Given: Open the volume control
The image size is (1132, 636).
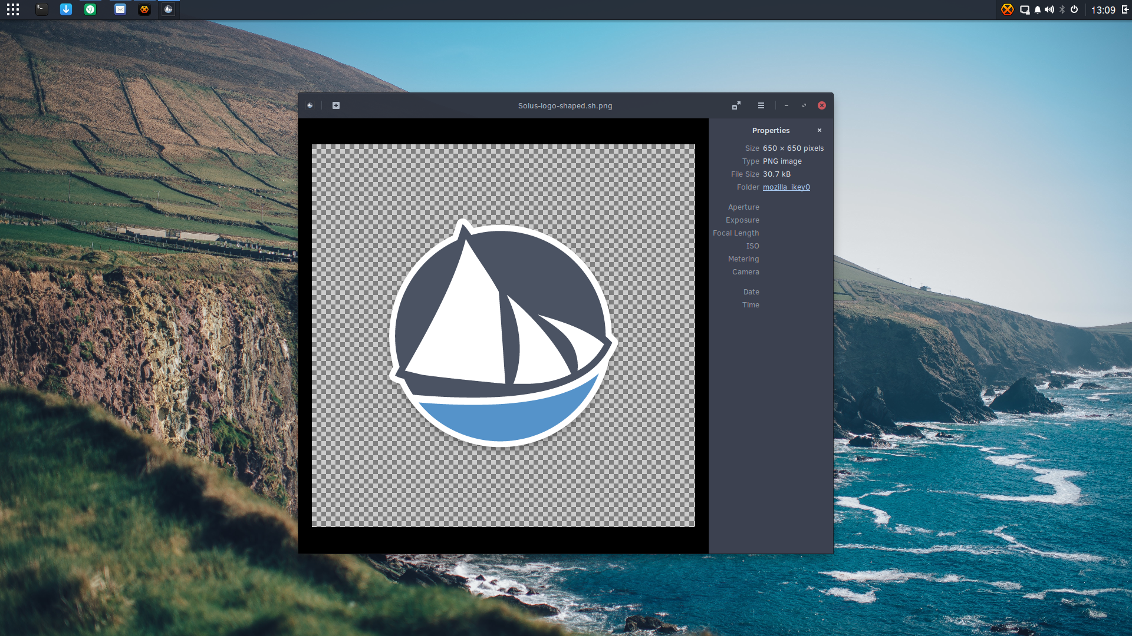Looking at the screenshot, I should pyautogui.click(x=1049, y=9).
